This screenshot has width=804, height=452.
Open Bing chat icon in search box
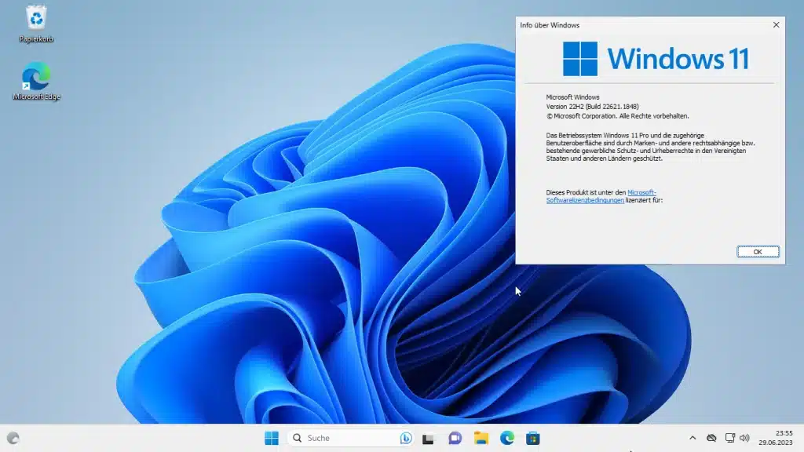(x=406, y=438)
